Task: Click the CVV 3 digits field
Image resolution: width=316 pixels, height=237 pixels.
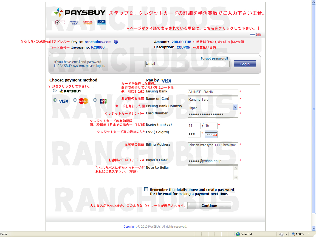Action: tap(194, 134)
